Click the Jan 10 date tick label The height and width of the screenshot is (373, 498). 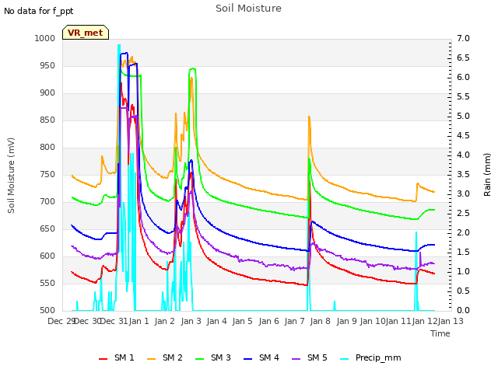click(x=373, y=321)
